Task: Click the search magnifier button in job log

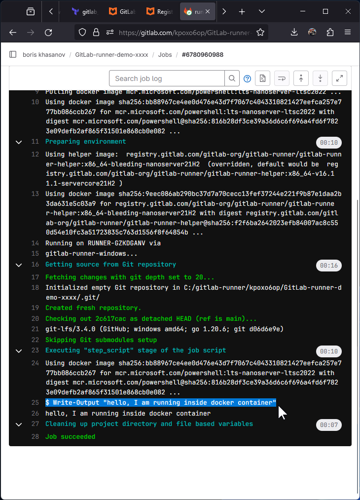Action: (x=232, y=78)
